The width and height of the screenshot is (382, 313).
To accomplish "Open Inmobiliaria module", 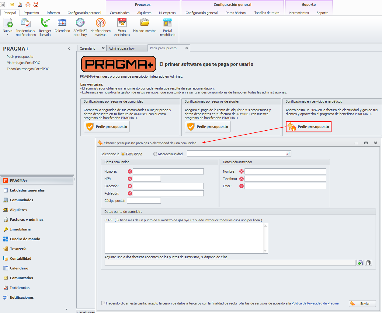I will 37,229.
